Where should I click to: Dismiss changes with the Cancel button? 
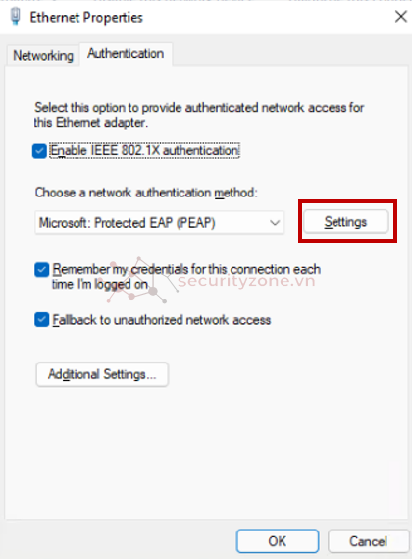click(368, 541)
